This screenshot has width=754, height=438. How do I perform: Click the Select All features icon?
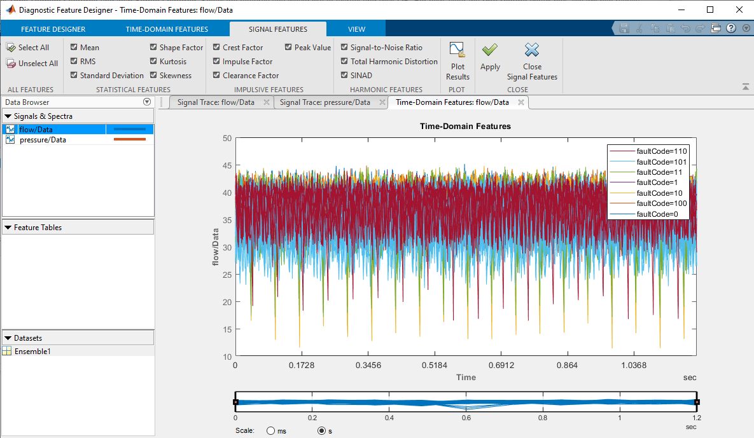11,48
